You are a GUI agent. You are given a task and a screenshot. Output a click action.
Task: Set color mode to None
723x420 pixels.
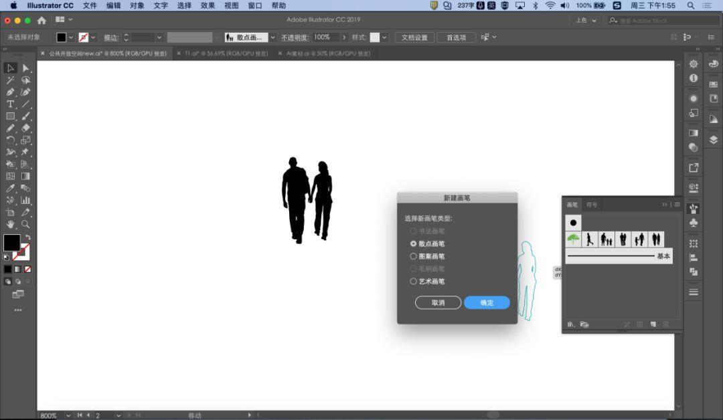tap(28, 270)
